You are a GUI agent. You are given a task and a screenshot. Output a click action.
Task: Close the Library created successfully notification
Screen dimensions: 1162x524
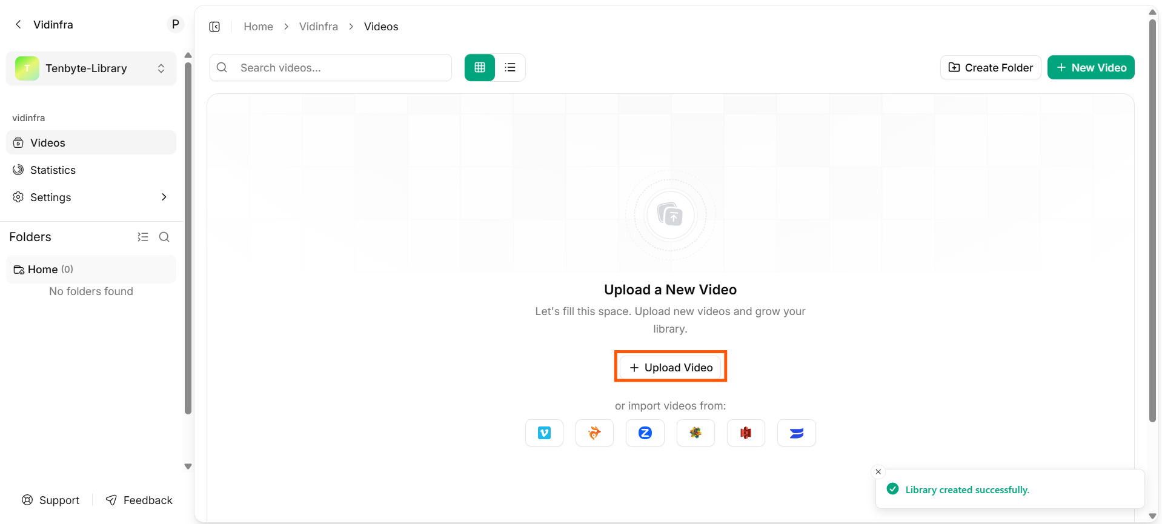tap(878, 471)
